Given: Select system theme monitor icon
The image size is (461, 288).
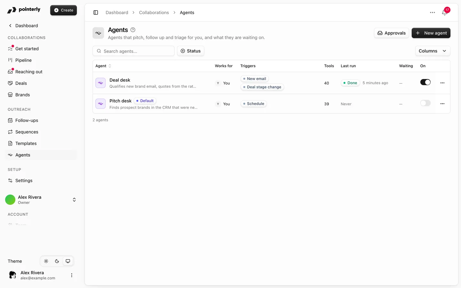Looking at the screenshot, I should tap(68, 261).
